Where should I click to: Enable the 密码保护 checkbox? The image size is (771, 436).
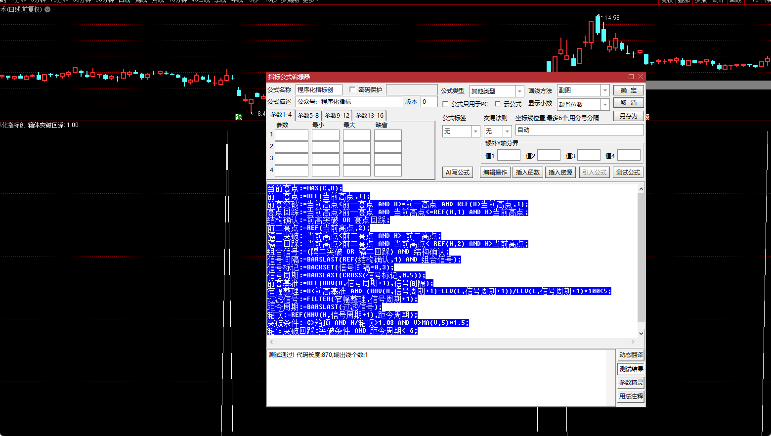352,89
